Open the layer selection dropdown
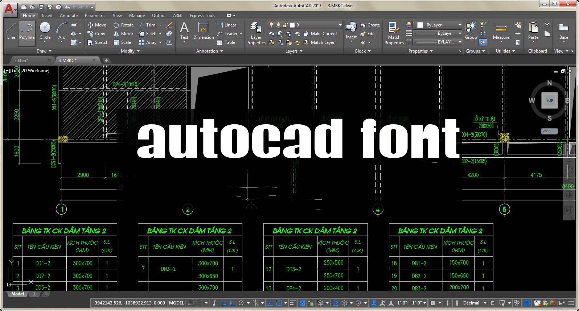This screenshot has height=311, width=579. point(305,25)
